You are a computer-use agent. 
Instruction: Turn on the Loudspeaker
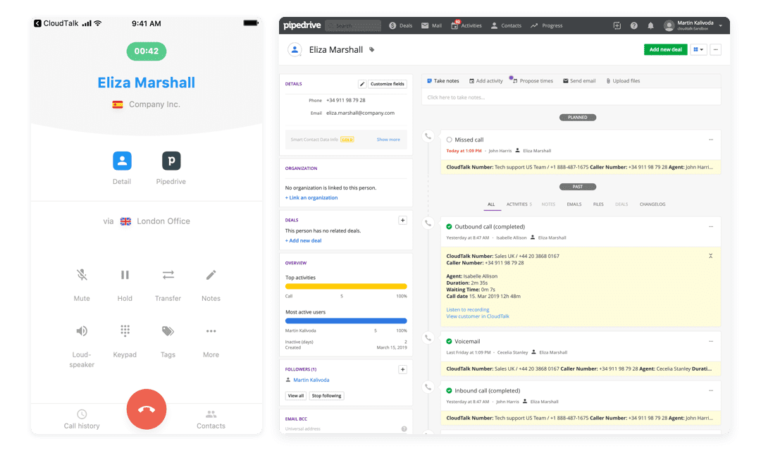[82, 331]
